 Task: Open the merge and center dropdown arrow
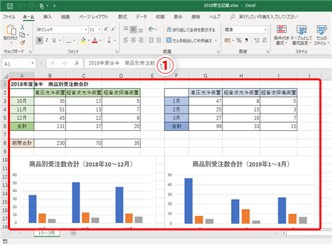[216, 41]
